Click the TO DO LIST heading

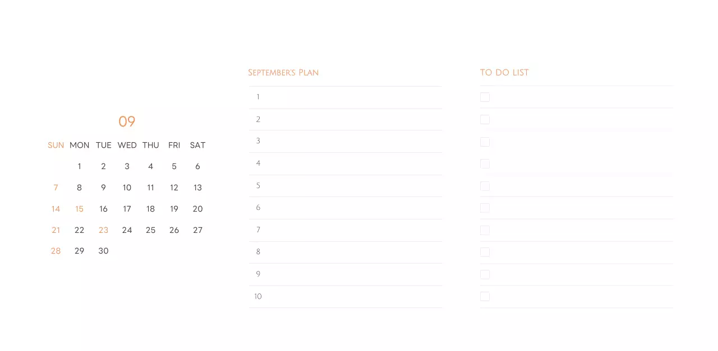click(x=504, y=73)
